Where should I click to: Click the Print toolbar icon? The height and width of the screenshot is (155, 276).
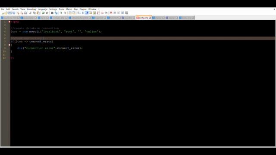click(25, 13)
